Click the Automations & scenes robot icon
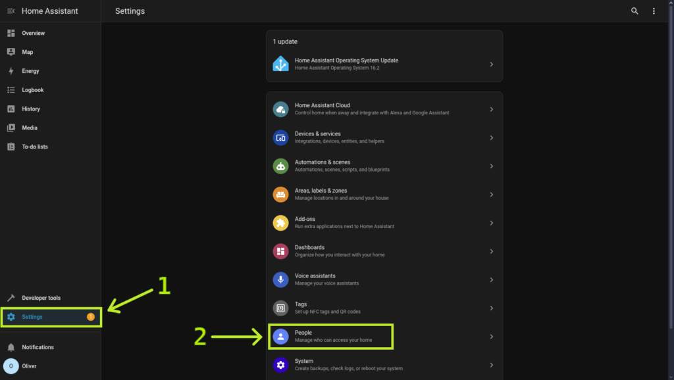Viewport: 674px width, 380px height. tap(281, 166)
